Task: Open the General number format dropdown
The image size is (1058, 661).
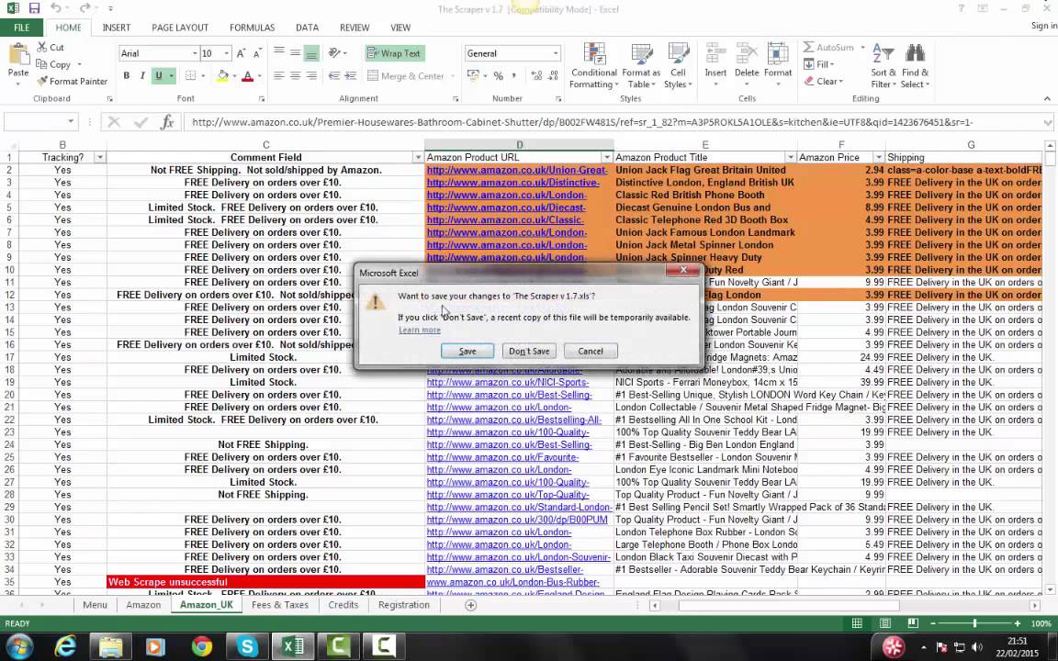Action: (x=556, y=53)
